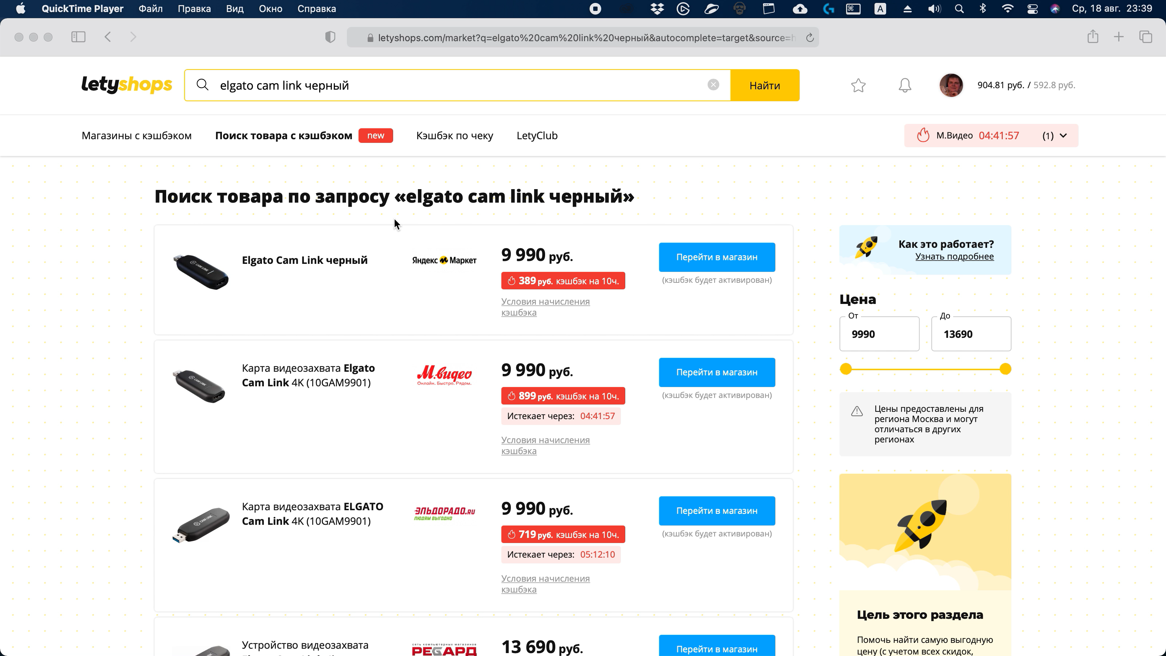The image size is (1166, 656).
Task: Click the Яндекс Маркет product thumbnail
Action: tap(201, 272)
